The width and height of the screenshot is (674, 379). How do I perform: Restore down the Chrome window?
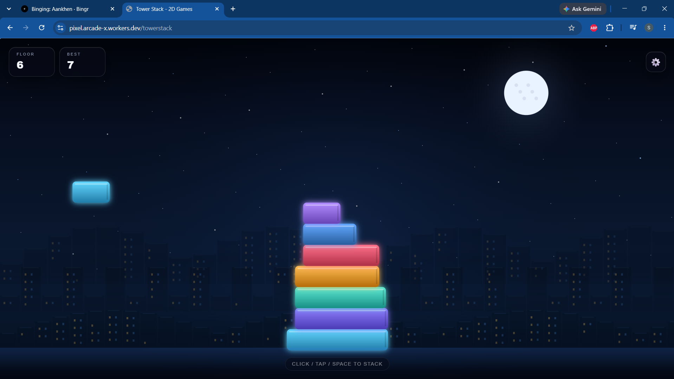tap(644, 9)
